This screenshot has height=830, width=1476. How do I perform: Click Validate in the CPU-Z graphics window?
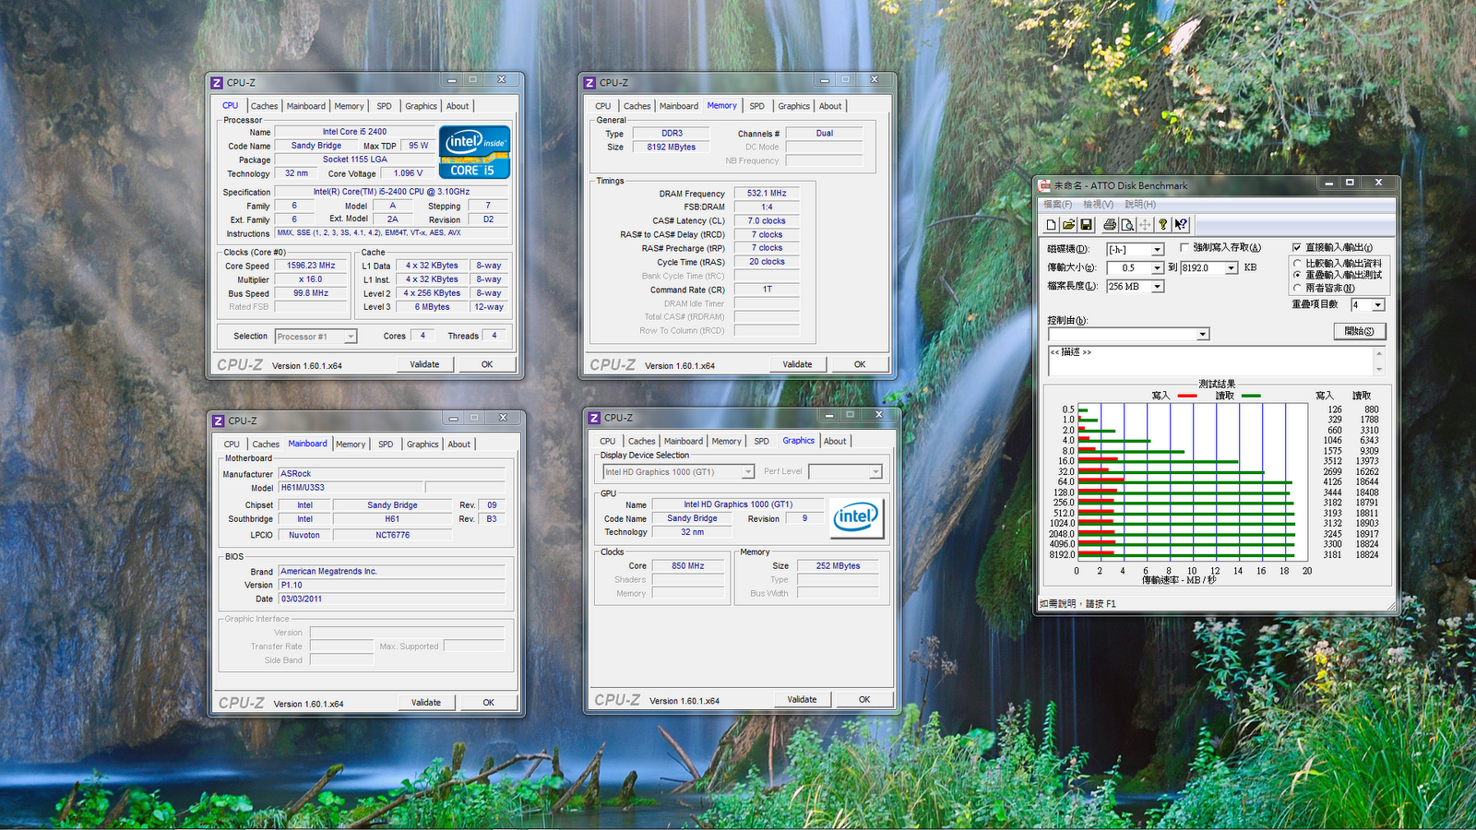(803, 700)
